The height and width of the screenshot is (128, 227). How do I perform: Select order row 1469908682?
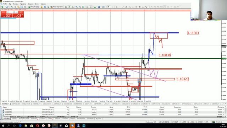click(x=113, y=114)
